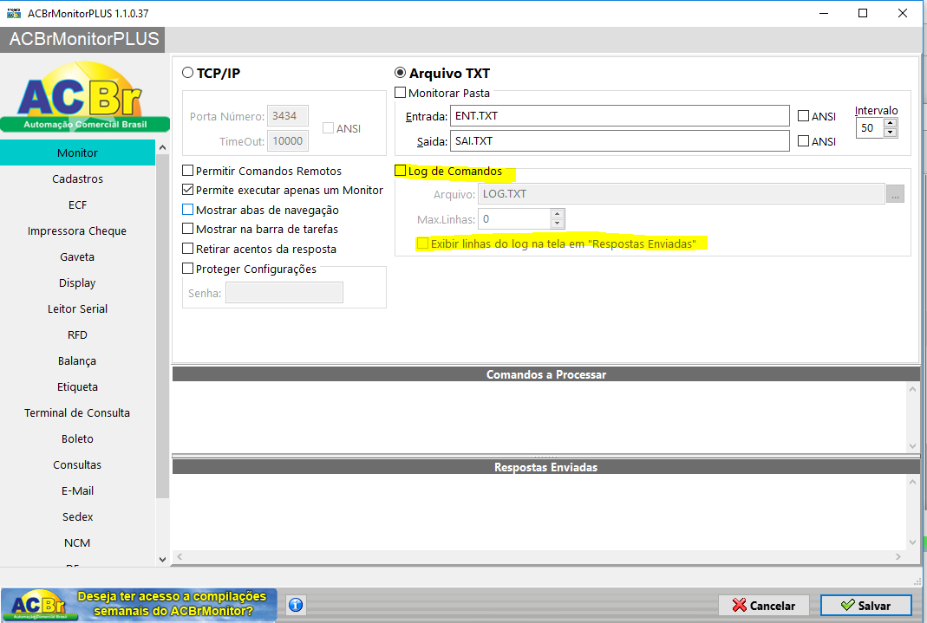Click the TimeOut field

coord(288,140)
